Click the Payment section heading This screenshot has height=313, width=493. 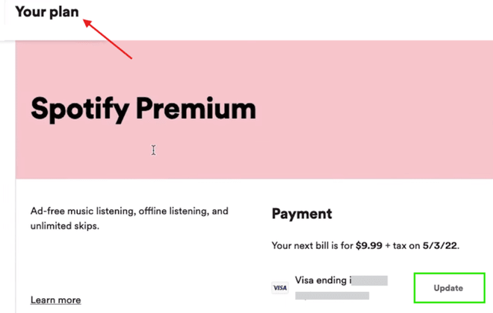(x=302, y=214)
